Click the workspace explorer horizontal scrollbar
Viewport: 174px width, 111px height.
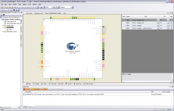pyautogui.click(x=10, y=107)
